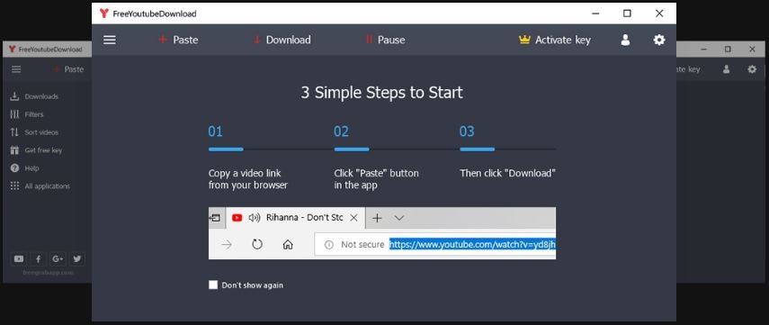The width and height of the screenshot is (769, 325).
Task: Open hamburger menu in background window
Action: [x=16, y=69]
